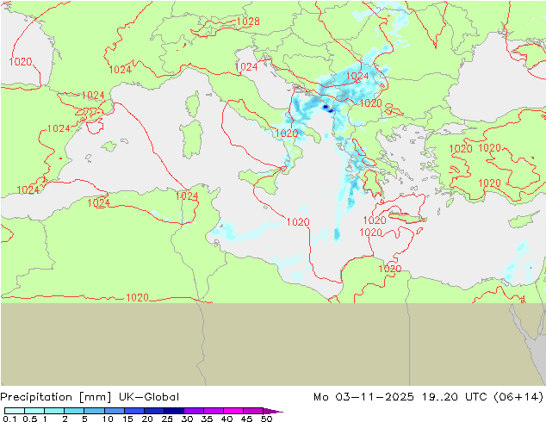Image resolution: width=546 pixels, height=422 pixels.
Task: Click the island of Corsica on map
Action: (x=193, y=104)
